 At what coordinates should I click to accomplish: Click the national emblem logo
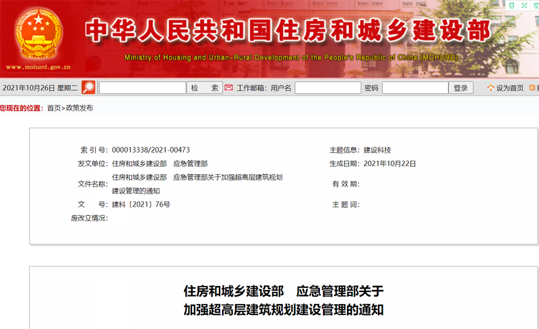(38, 32)
